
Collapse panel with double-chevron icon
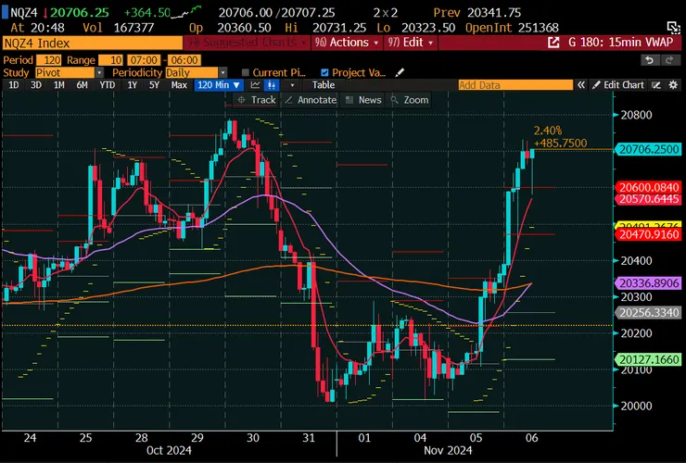[x=580, y=85]
